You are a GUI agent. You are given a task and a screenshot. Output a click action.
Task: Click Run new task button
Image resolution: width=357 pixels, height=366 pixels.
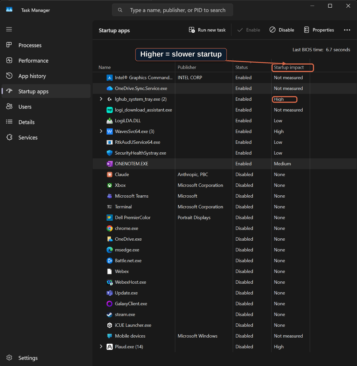tap(207, 30)
